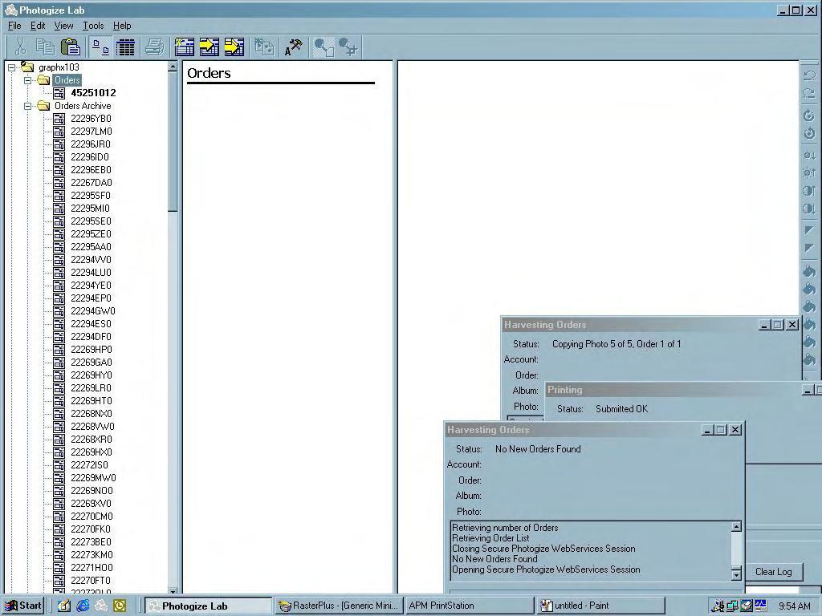Click the tree scrollbar down arrow

[173, 591]
